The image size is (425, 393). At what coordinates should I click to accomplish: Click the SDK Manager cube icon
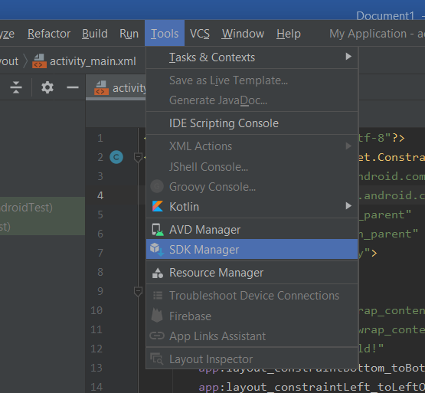tap(157, 249)
